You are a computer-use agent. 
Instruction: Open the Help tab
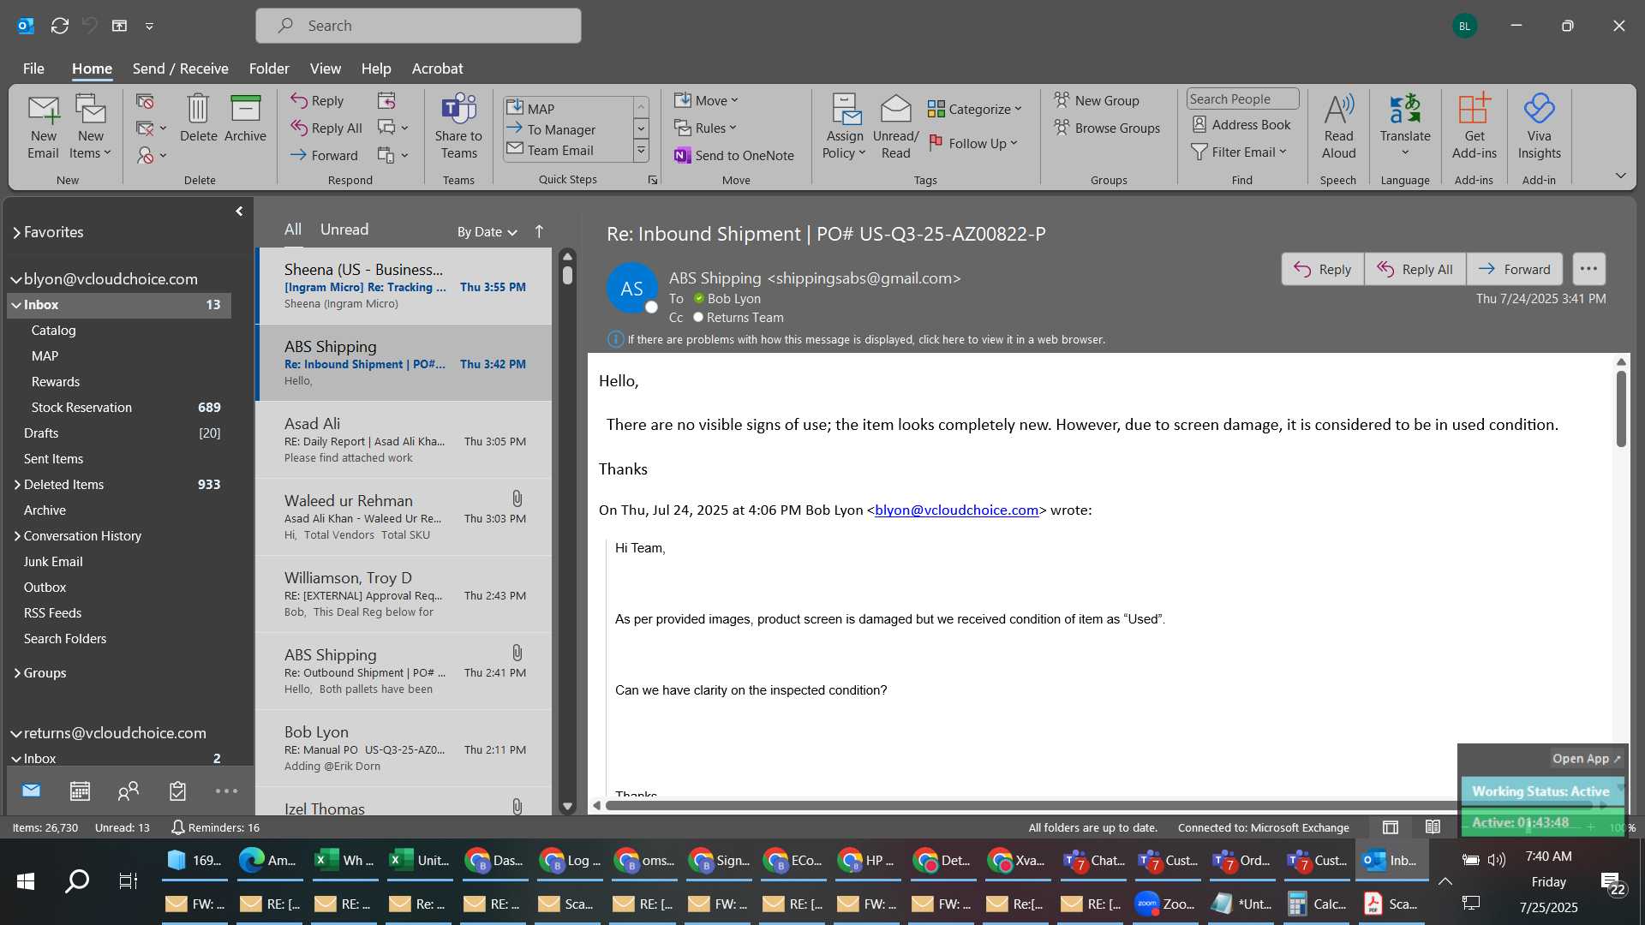point(375,69)
